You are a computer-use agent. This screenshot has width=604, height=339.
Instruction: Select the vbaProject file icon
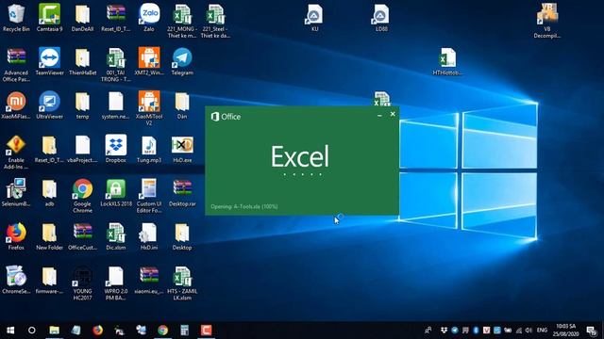pos(82,149)
